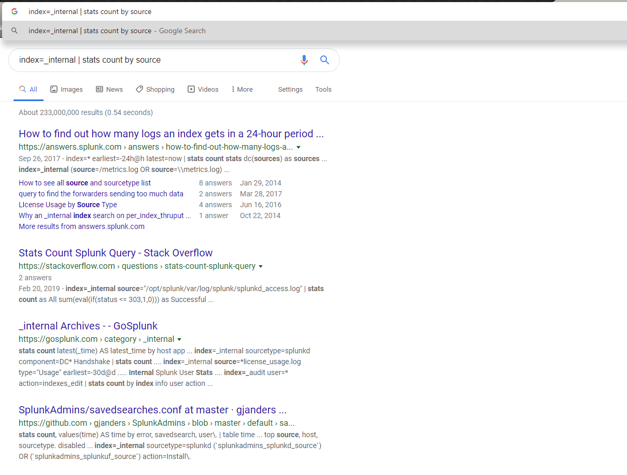The height and width of the screenshot is (475, 627).
Task: Open the SplunkAdmins savedsearches.conf GitHub result
Action: coord(152,410)
